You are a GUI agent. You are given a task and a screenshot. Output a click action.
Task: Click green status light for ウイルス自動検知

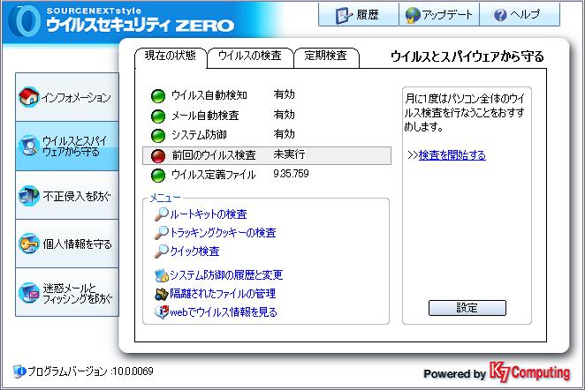coord(158,96)
